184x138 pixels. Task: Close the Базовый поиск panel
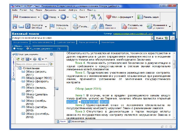click(174, 33)
